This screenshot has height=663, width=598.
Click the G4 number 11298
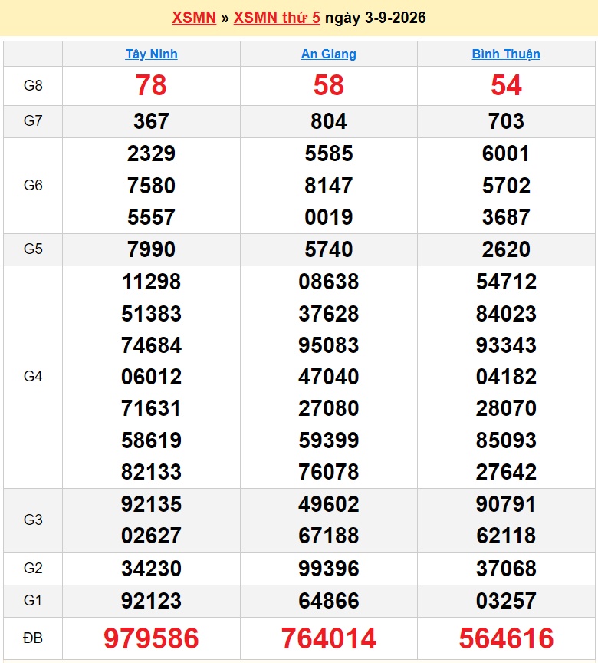(x=151, y=282)
